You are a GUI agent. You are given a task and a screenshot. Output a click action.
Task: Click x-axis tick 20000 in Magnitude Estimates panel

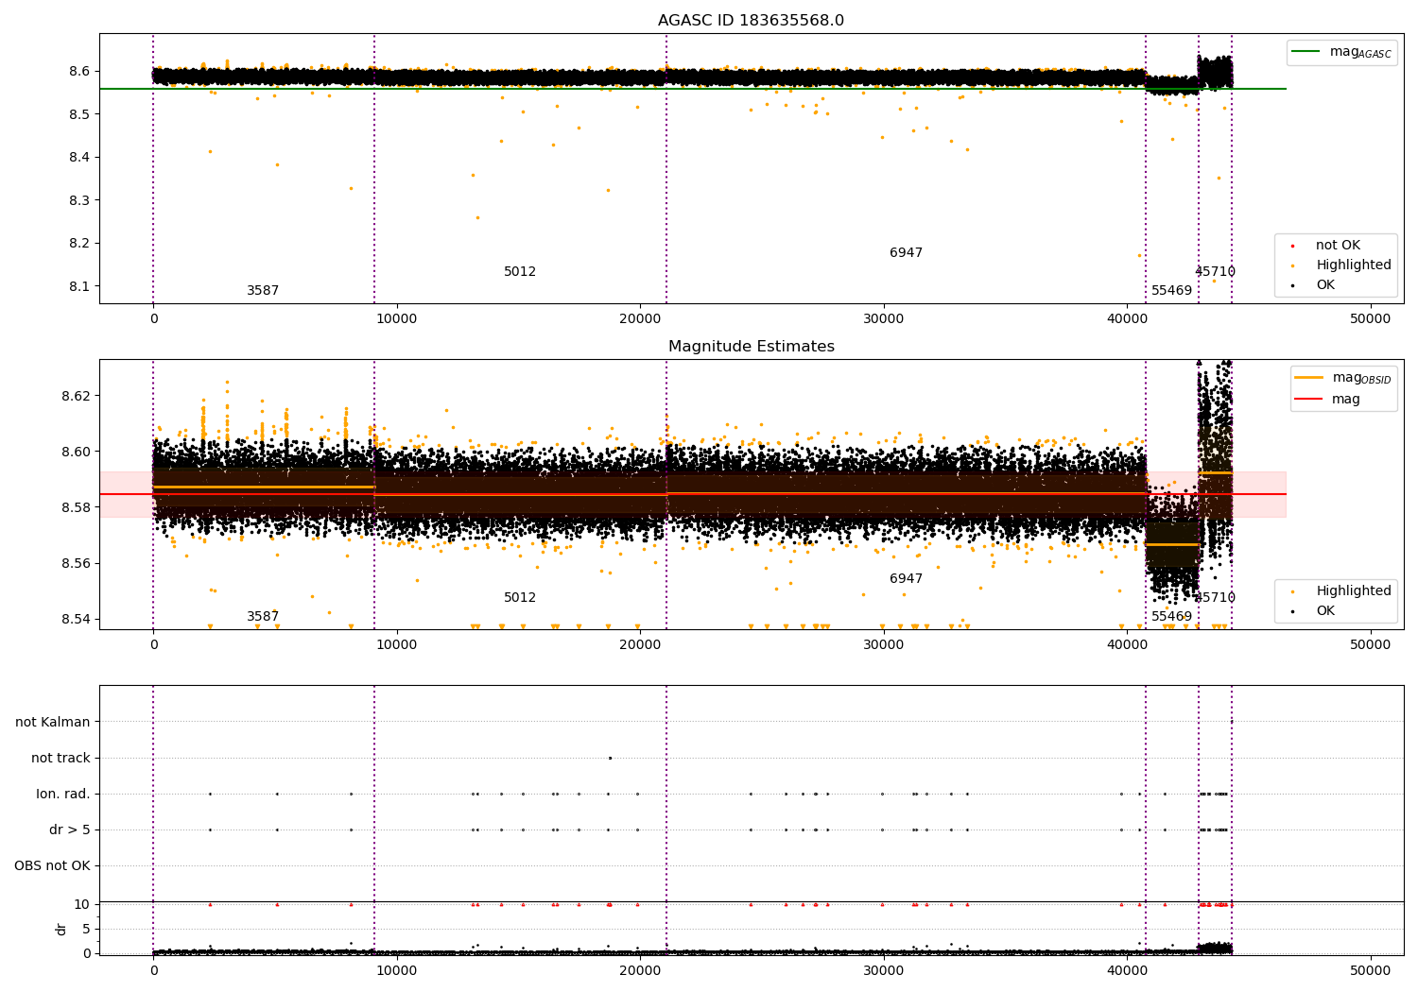(640, 645)
